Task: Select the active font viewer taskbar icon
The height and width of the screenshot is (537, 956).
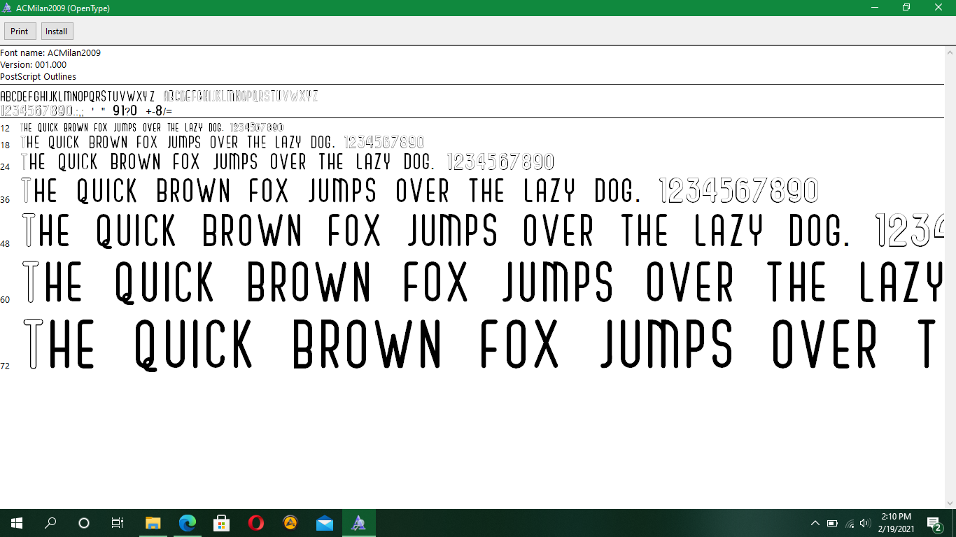Action: [358, 522]
